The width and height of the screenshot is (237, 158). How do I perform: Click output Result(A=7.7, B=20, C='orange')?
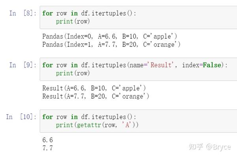pos(96,96)
